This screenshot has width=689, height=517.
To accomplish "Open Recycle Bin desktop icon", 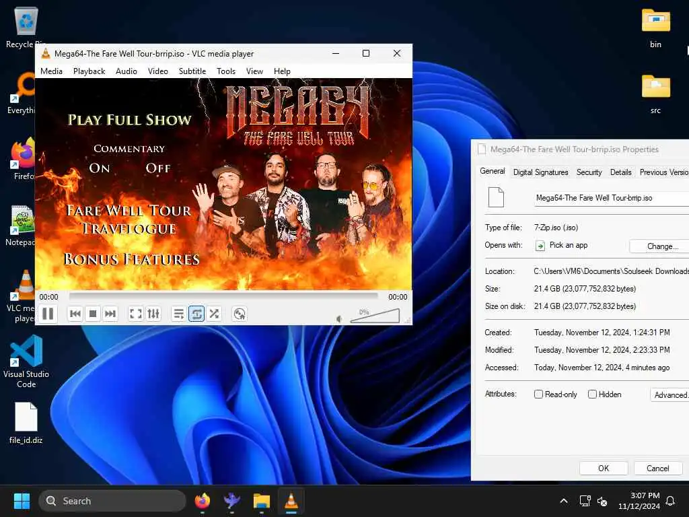I will tap(26, 27).
